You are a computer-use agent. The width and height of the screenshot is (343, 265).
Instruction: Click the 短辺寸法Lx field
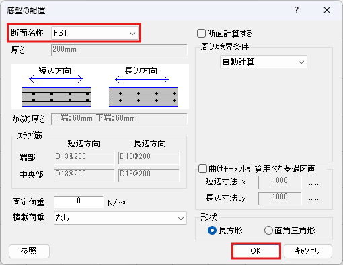[280, 182]
